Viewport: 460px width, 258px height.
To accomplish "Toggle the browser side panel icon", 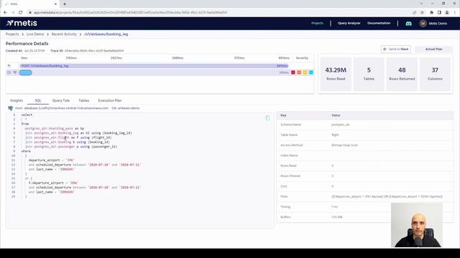I will point(439,13).
